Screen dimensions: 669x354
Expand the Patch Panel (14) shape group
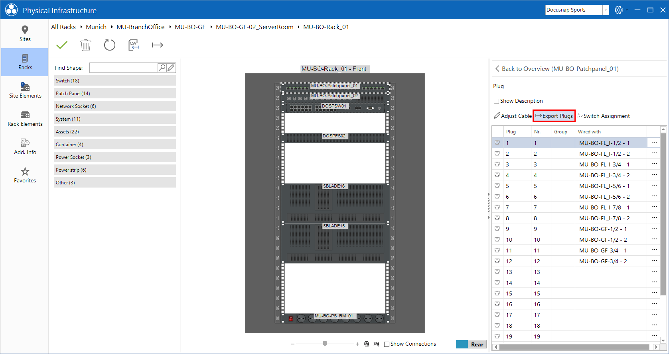[x=115, y=94]
